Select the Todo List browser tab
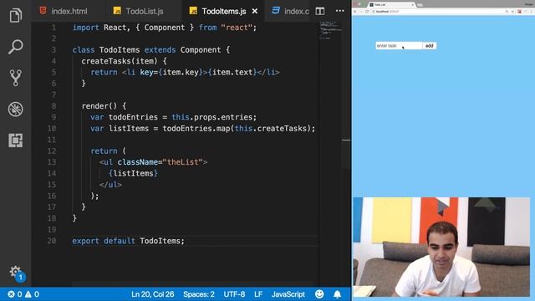Viewport: 535px width, 301px height. coord(390,5)
